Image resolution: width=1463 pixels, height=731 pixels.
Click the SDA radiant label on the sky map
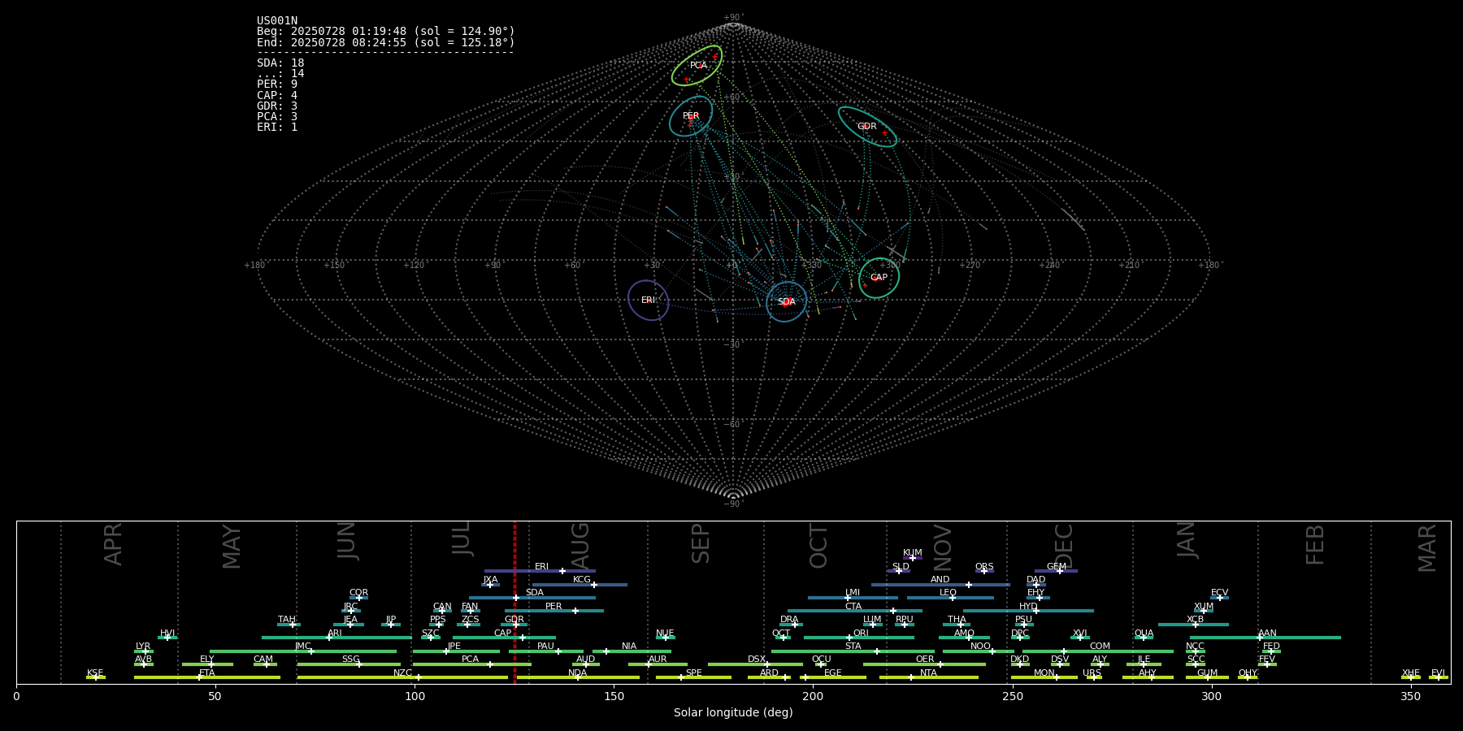786,301
